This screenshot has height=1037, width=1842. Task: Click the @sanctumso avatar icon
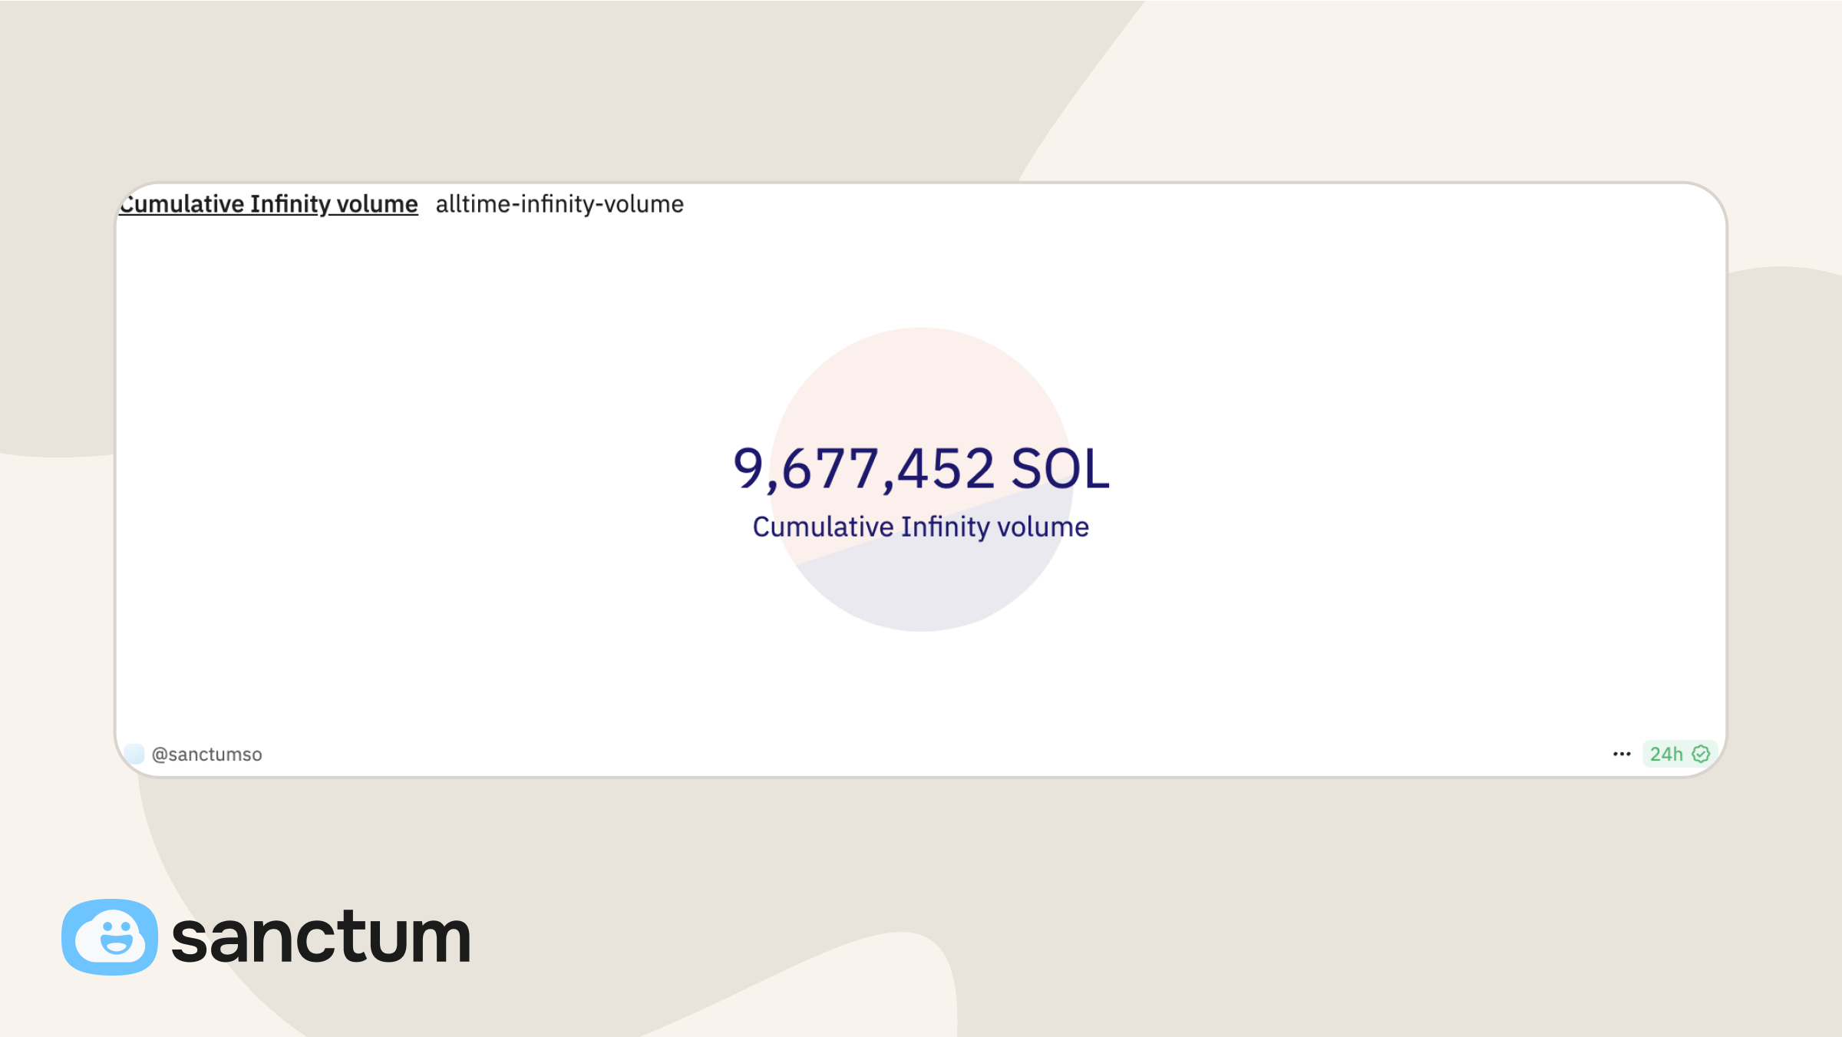[x=134, y=754]
